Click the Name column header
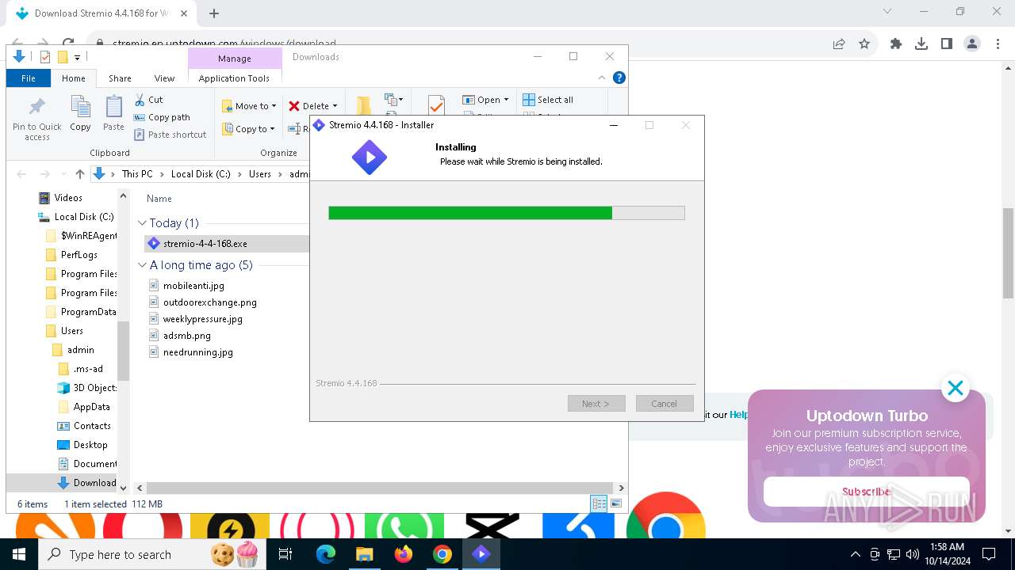This screenshot has width=1015, height=570. tap(159, 199)
